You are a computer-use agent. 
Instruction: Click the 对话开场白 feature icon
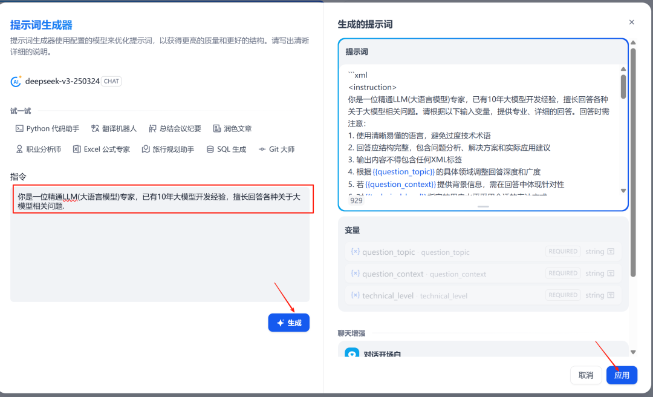pyautogui.click(x=352, y=353)
